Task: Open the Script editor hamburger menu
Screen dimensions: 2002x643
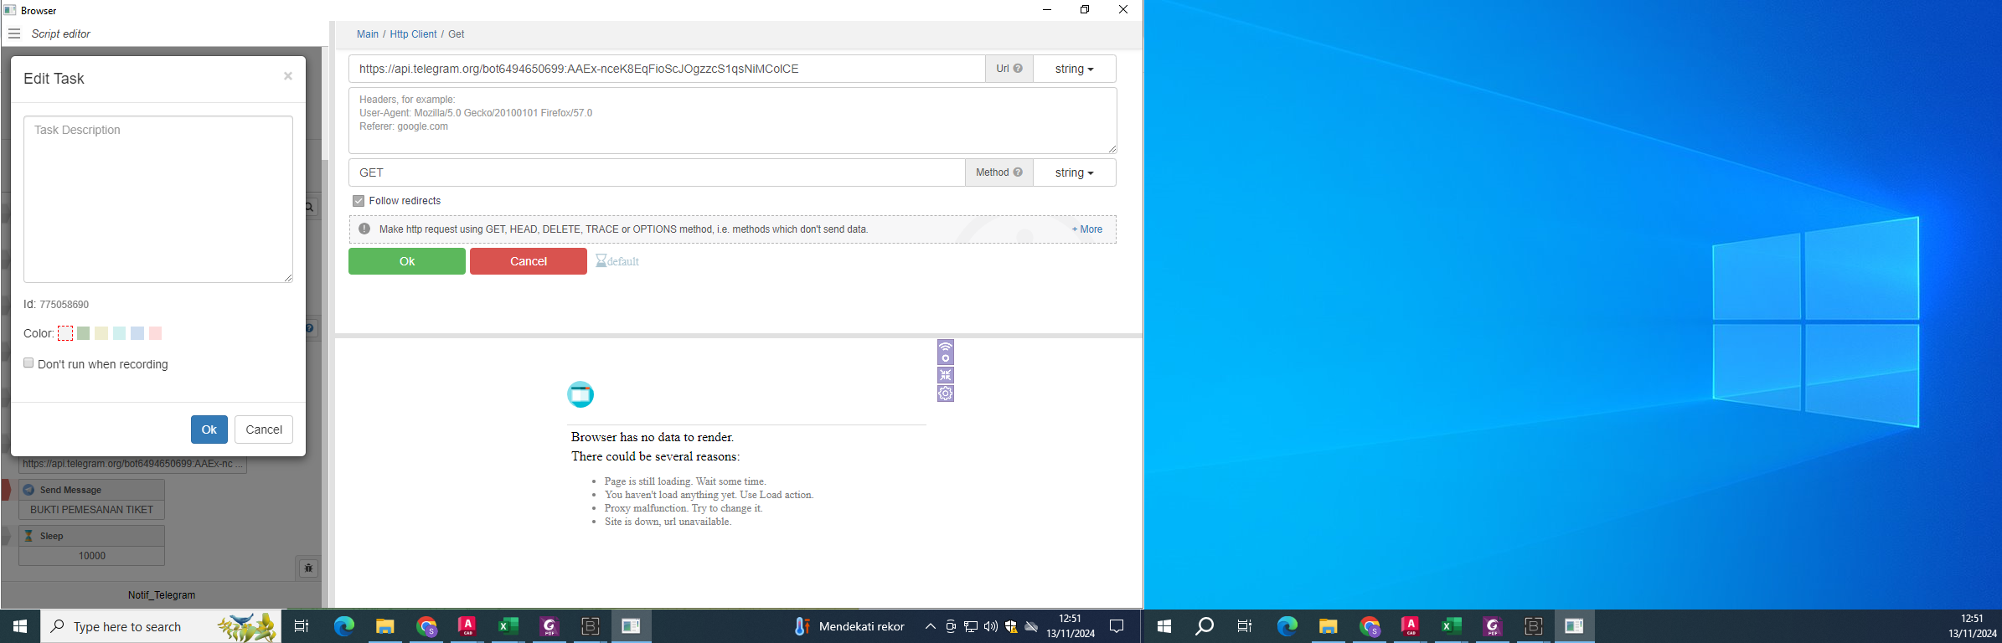Action: tap(14, 33)
